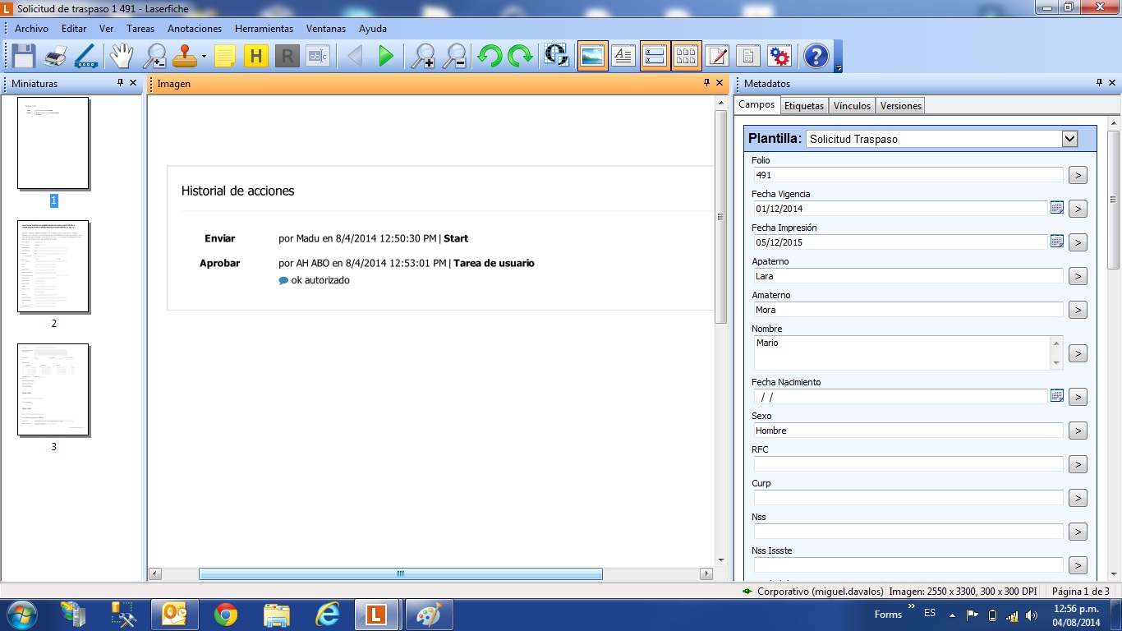This screenshot has height=631, width=1122.
Task: Select the Stamp annotation tool
Action: (x=185, y=56)
